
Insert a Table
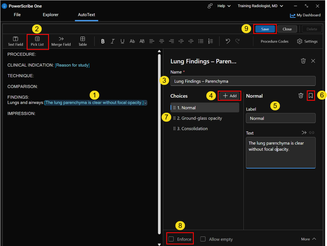pyautogui.click(x=83, y=41)
